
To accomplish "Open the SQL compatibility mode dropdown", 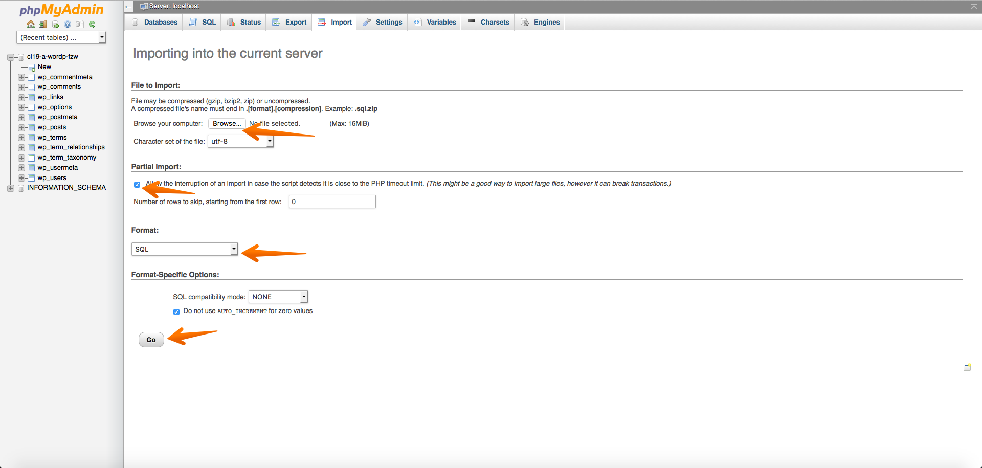I will coord(278,297).
